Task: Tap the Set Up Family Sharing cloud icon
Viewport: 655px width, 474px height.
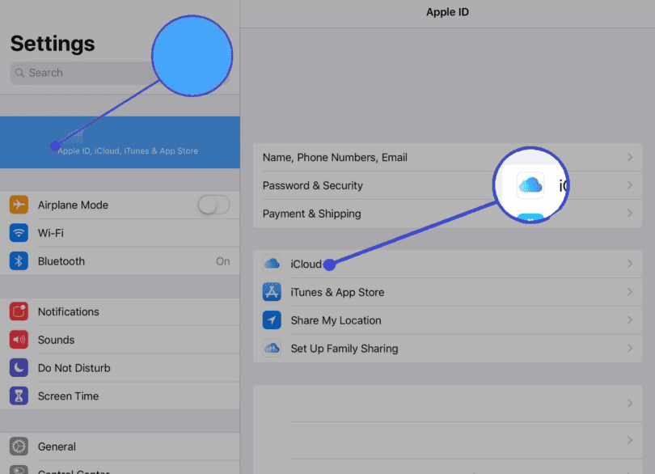Action: 272,349
